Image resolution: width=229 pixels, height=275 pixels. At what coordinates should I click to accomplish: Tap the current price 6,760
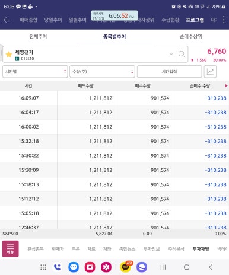click(217, 52)
